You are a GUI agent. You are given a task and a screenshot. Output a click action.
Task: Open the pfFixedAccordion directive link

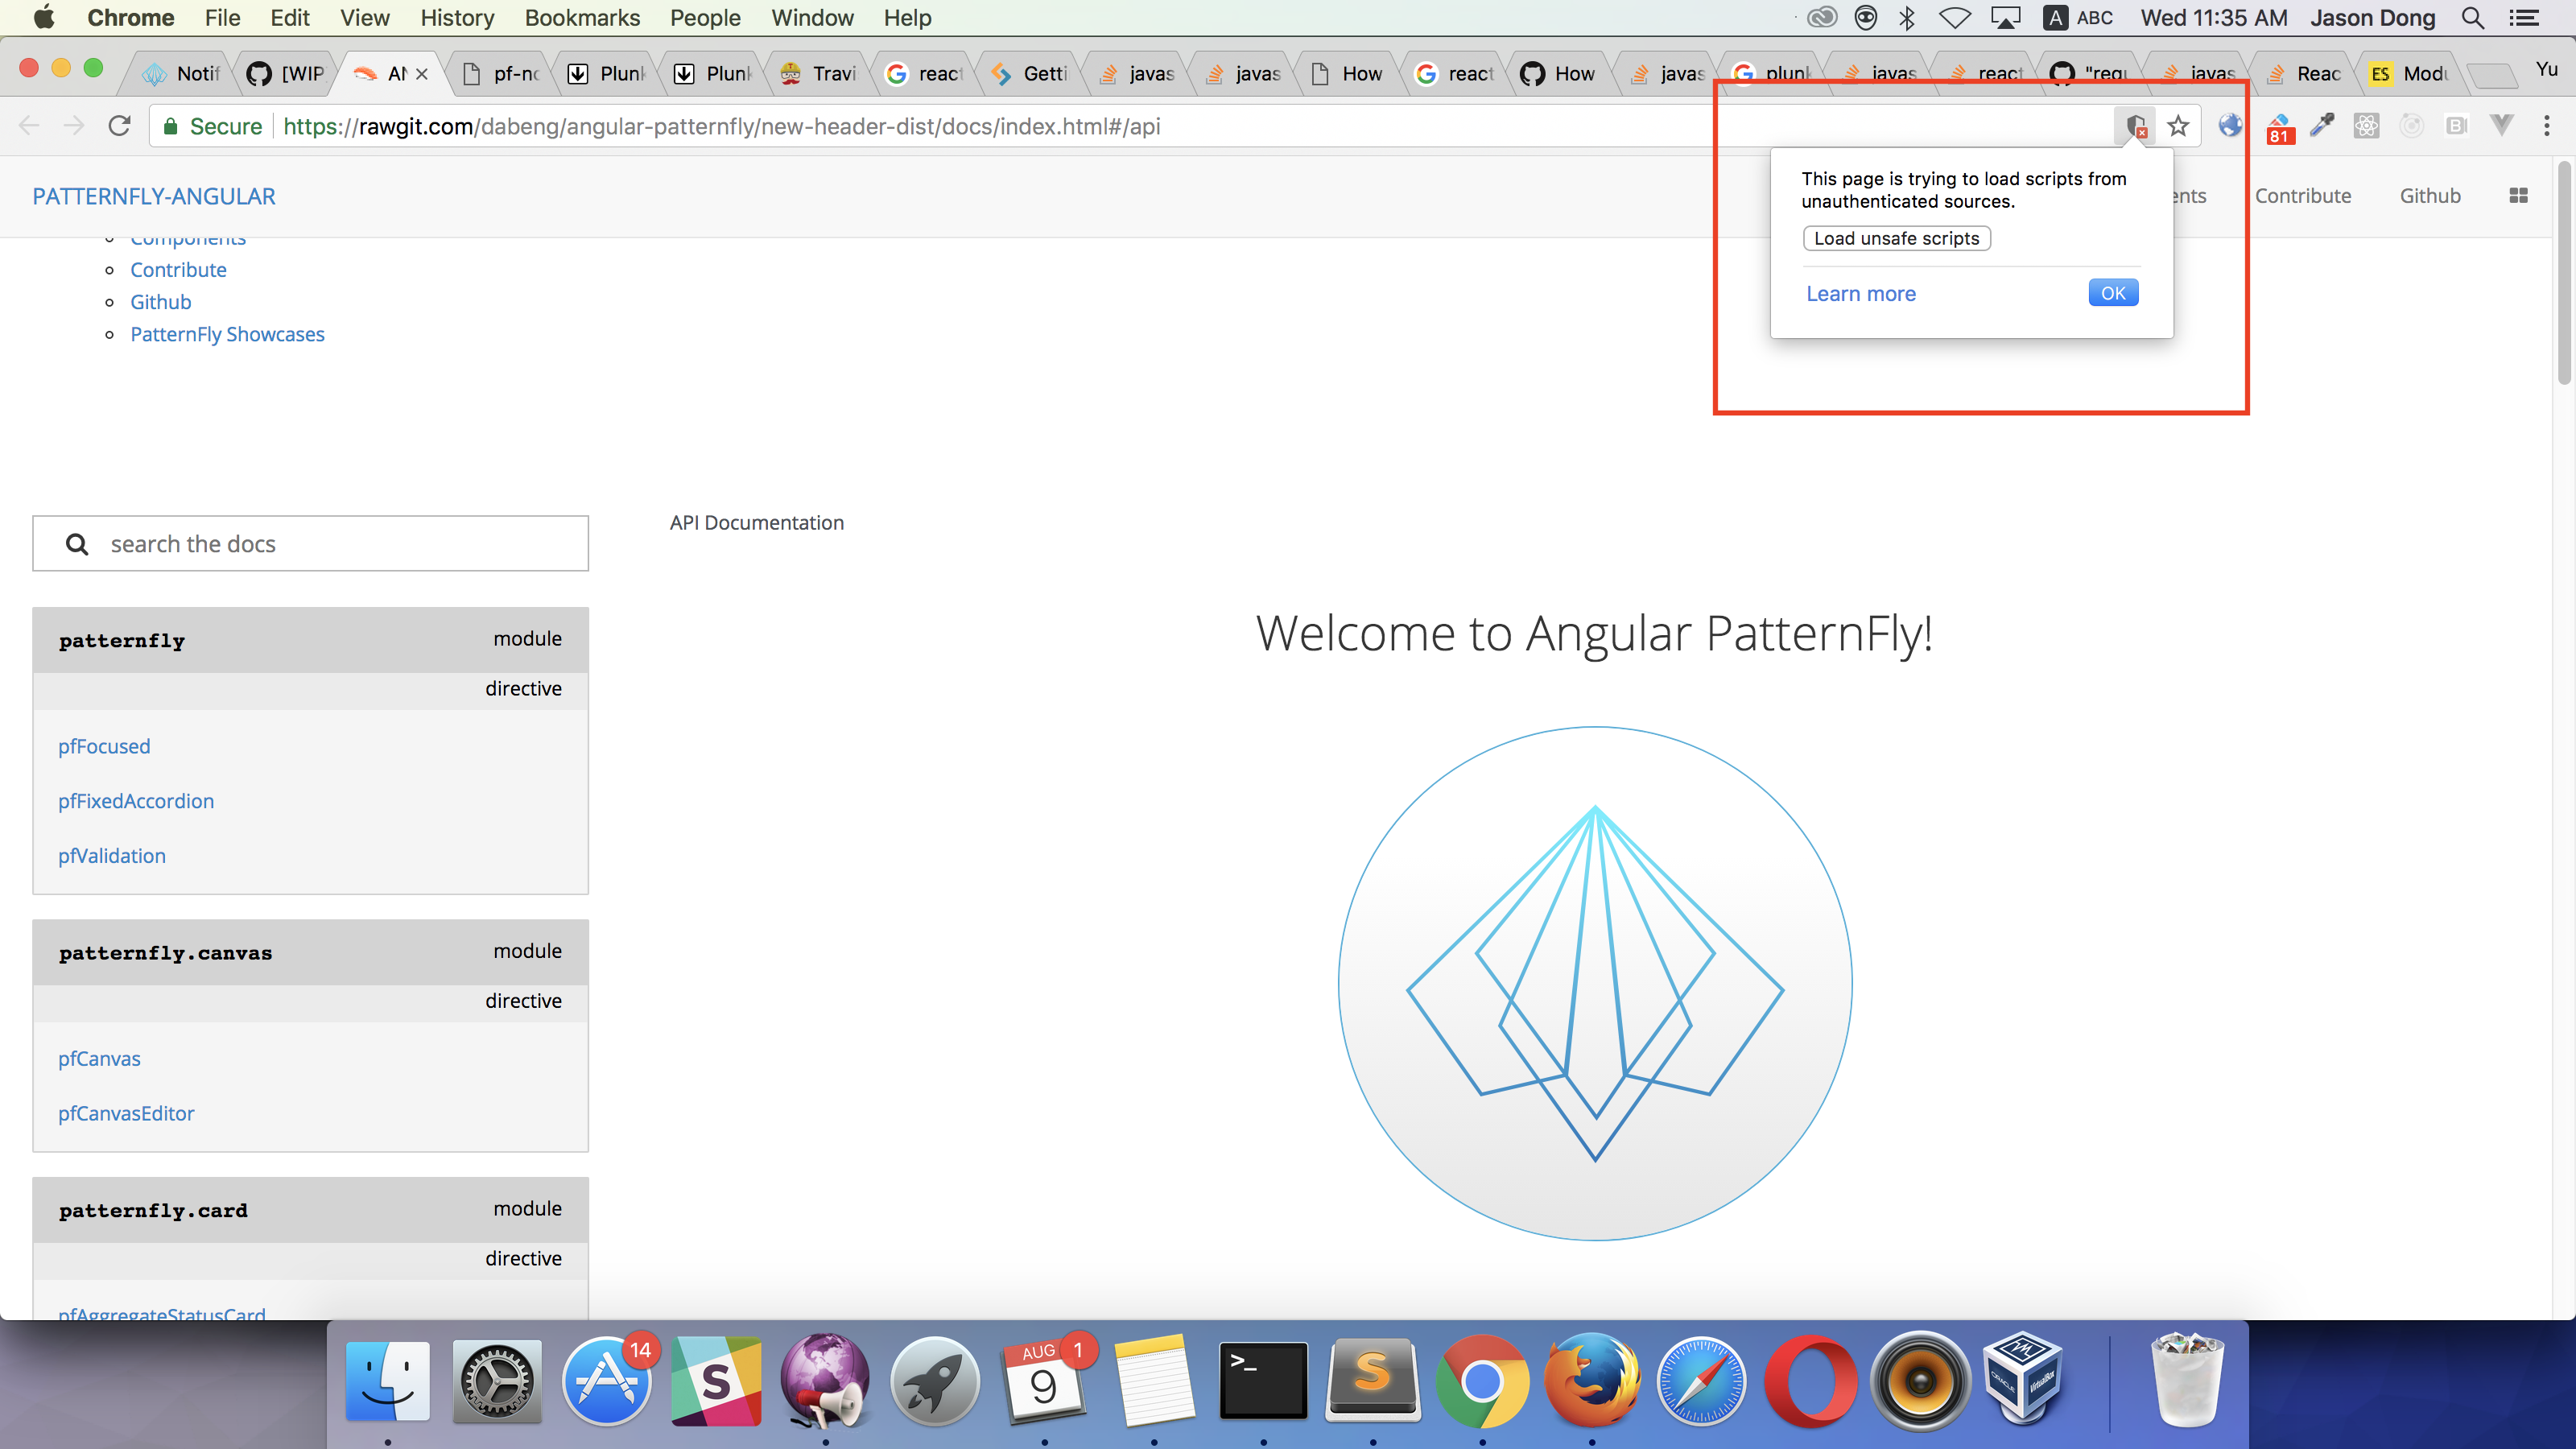tap(136, 801)
